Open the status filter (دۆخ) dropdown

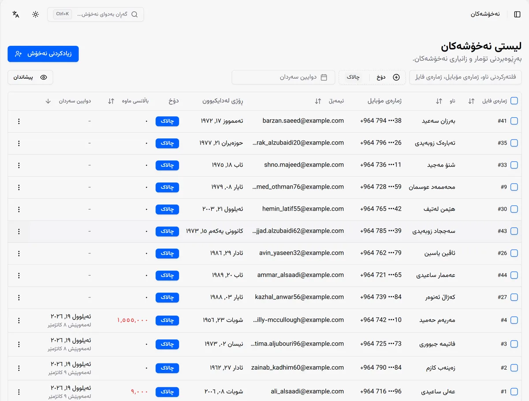tap(372, 77)
